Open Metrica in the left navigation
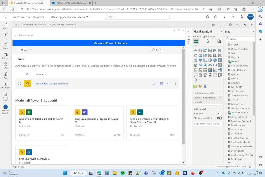265x177 pixels. tap(6, 65)
